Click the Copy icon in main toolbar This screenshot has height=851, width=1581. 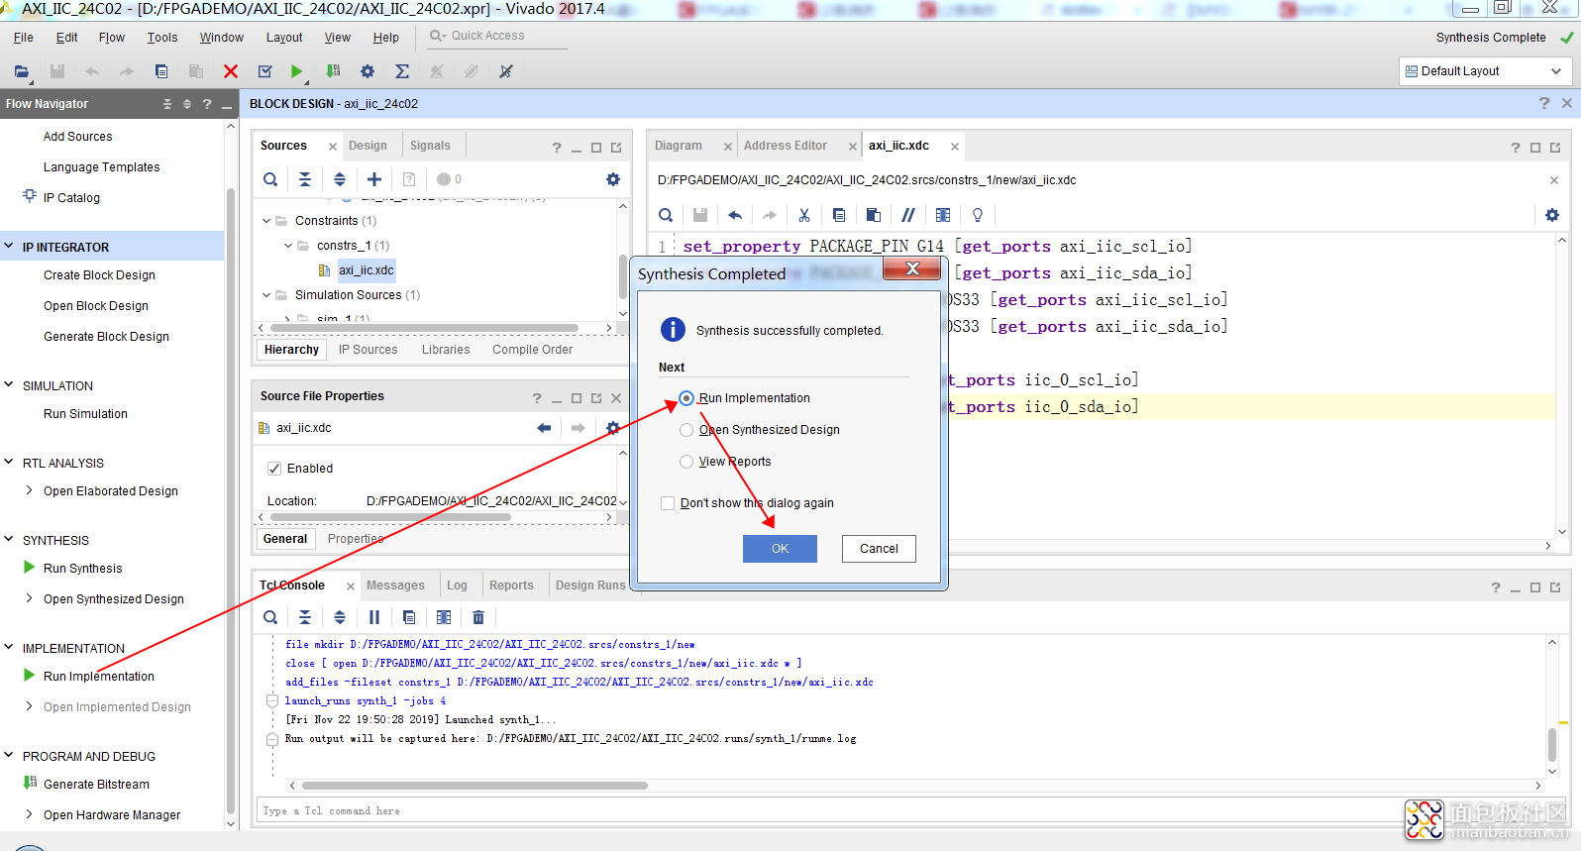[161, 71]
